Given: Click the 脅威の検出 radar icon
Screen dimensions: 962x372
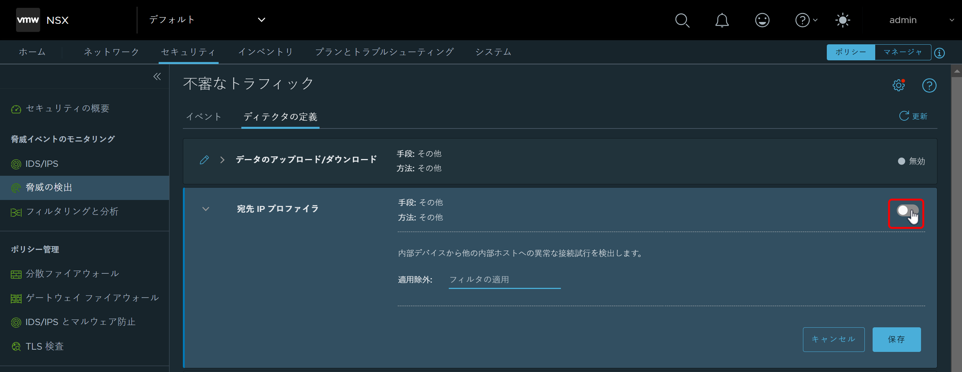Looking at the screenshot, I should click(16, 188).
